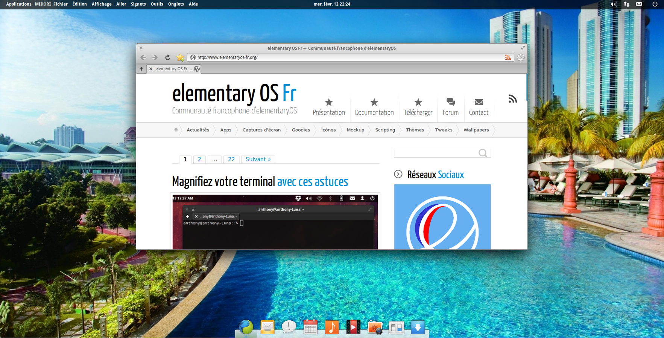Open the Goodies category

pos(301,130)
